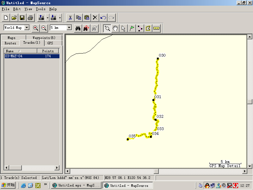This screenshot has width=253, height=190.
Task: Open the Tools menu
Action: pyautogui.click(x=40, y=9)
